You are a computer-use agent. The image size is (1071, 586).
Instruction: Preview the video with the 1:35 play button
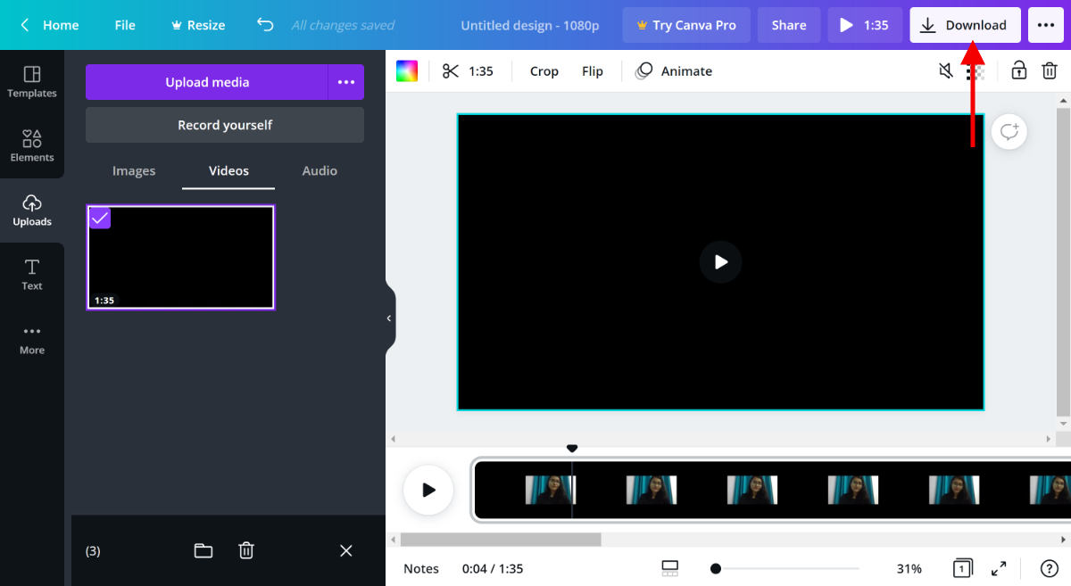865,25
